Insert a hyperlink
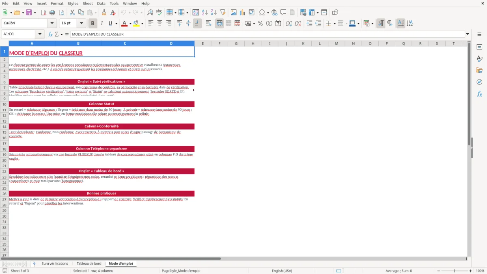The width and height of the screenshot is (487, 274). click(x=275, y=13)
